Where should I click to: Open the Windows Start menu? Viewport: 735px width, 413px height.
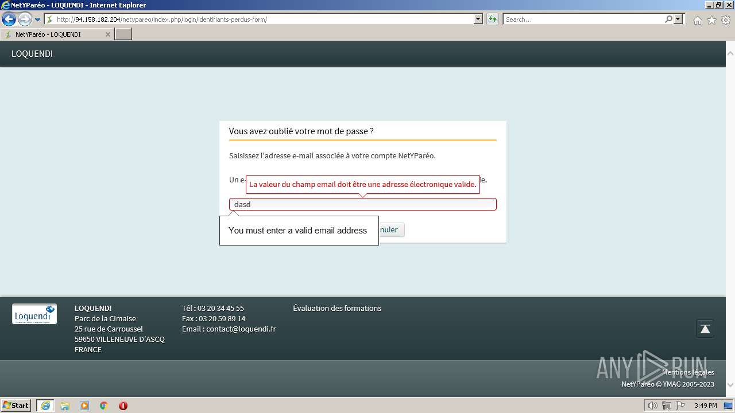tap(16, 406)
